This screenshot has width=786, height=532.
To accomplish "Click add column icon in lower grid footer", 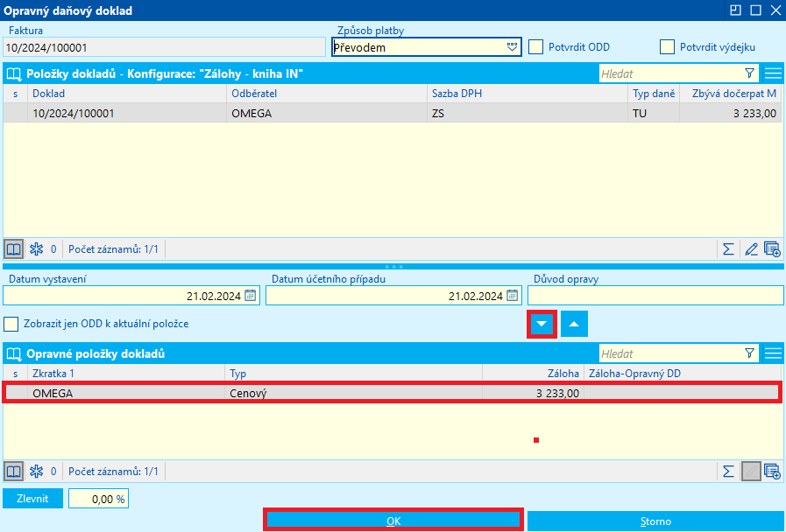I will (x=772, y=471).
